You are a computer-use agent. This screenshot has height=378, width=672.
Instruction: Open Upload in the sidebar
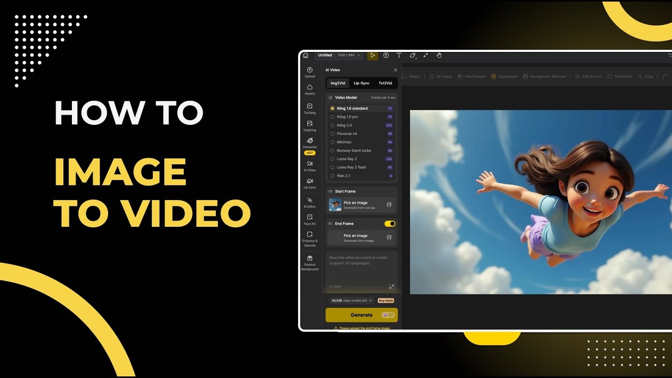(x=310, y=72)
